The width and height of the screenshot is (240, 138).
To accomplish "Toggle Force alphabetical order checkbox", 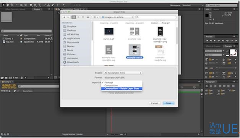I will pos(107,93).
